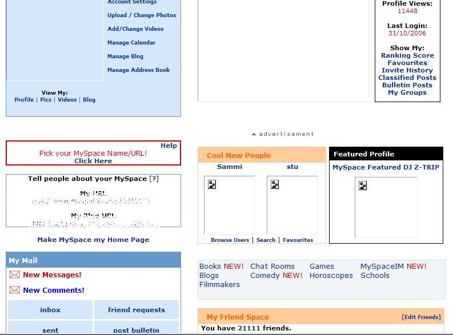The width and height of the screenshot is (453, 335).
Task: Click post bulletin button
Action: [137, 328]
